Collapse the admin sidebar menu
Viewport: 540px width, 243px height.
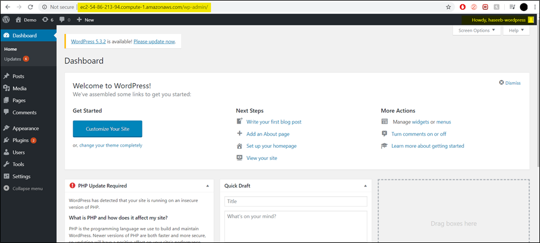click(x=23, y=189)
